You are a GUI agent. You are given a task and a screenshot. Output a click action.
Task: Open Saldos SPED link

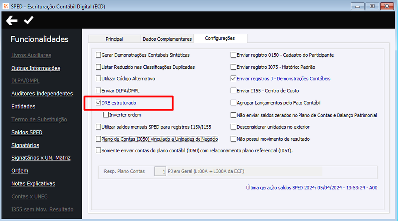coord(27,132)
